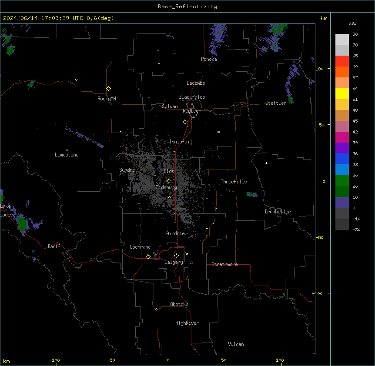Viewport: 375px width, 366px height.
Task: Click the green echo near Lake Louise
Action: (x=22, y=223)
